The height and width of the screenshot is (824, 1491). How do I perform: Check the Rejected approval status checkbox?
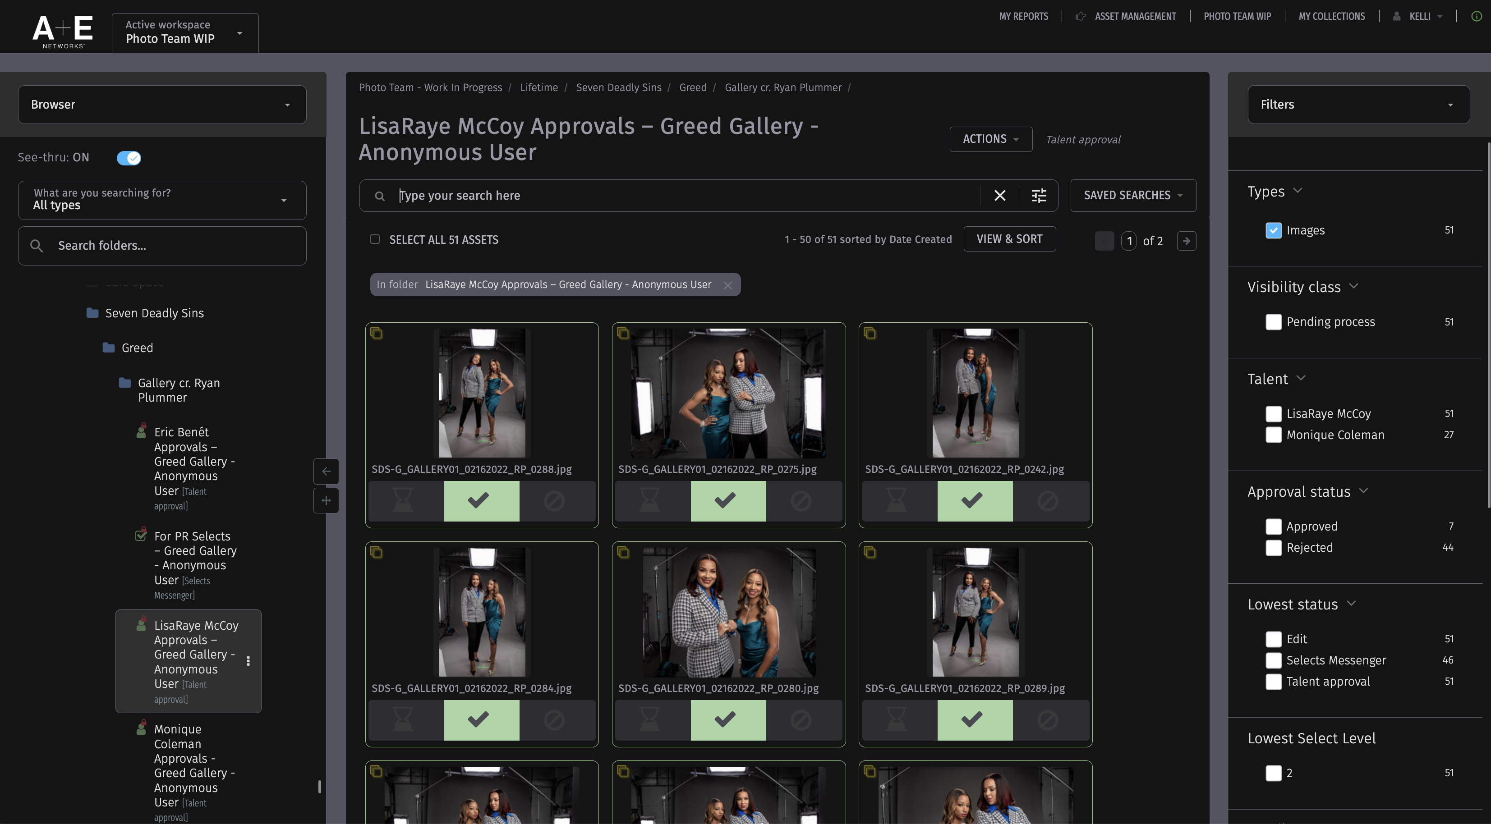pyautogui.click(x=1273, y=547)
